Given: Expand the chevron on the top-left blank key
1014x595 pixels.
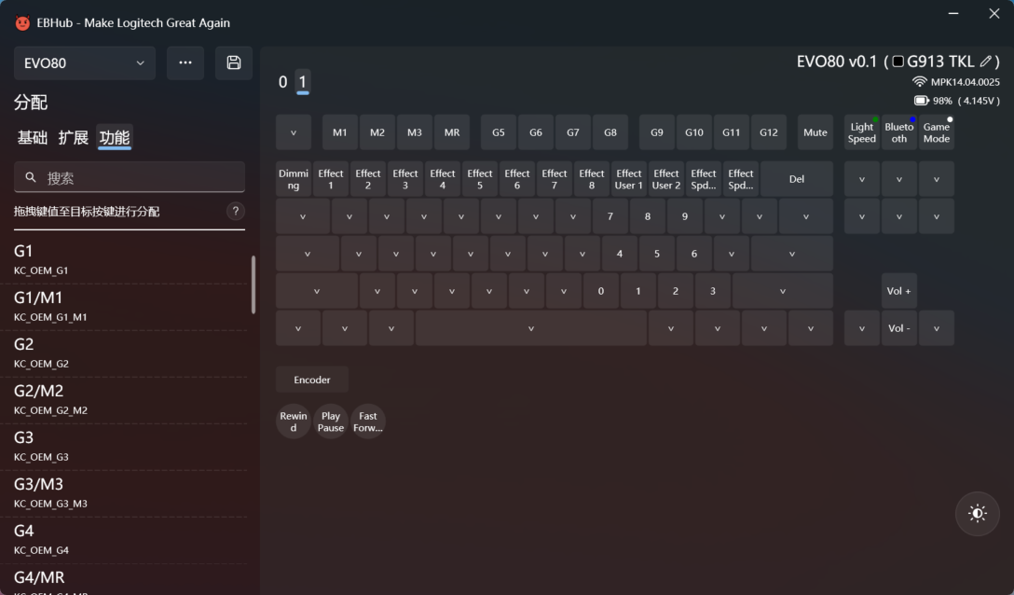Looking at the screenshot, I should (293, 132).
